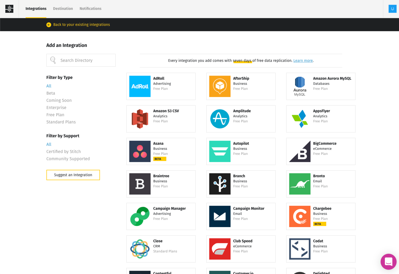399x274 pixels.
Task: Click Standard Plans label on Close card
Action: 165,251
